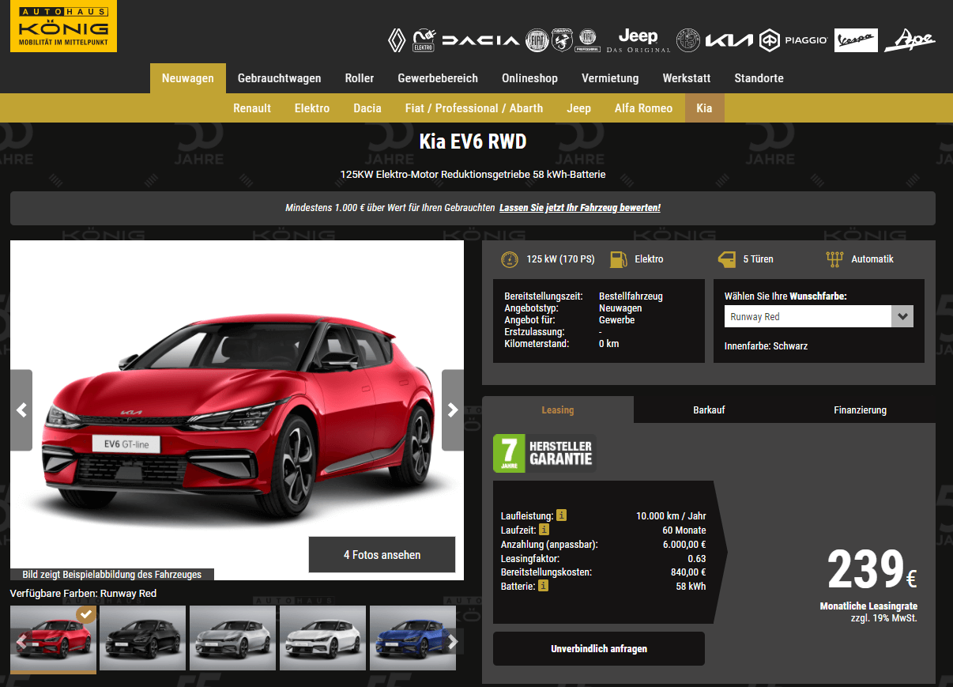This screenshot has width=953, height=687.
Task: Click the Bestellfahrzeug value
Action: [631, 296]
